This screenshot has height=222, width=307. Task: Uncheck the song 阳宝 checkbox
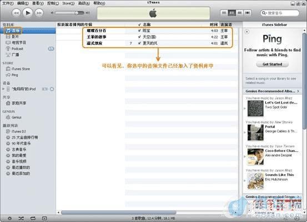click(139, 31)
